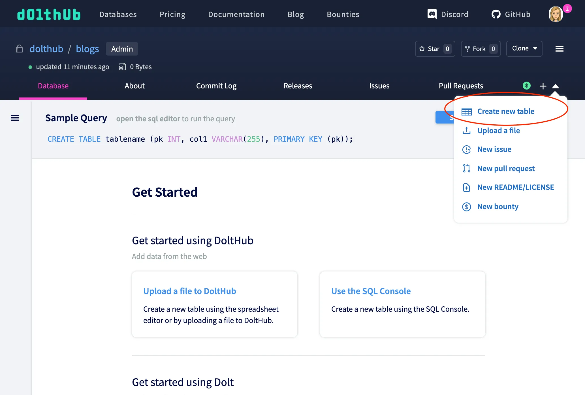This screenshot has height=395, width=585.
Task: Click the New pull request icon
Action: click(x=466, y=168)
